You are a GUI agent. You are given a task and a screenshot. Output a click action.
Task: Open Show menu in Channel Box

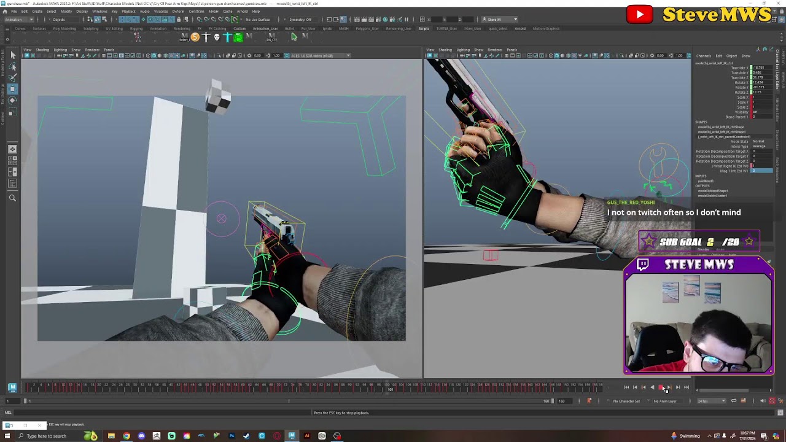click(x=745, y=56)
